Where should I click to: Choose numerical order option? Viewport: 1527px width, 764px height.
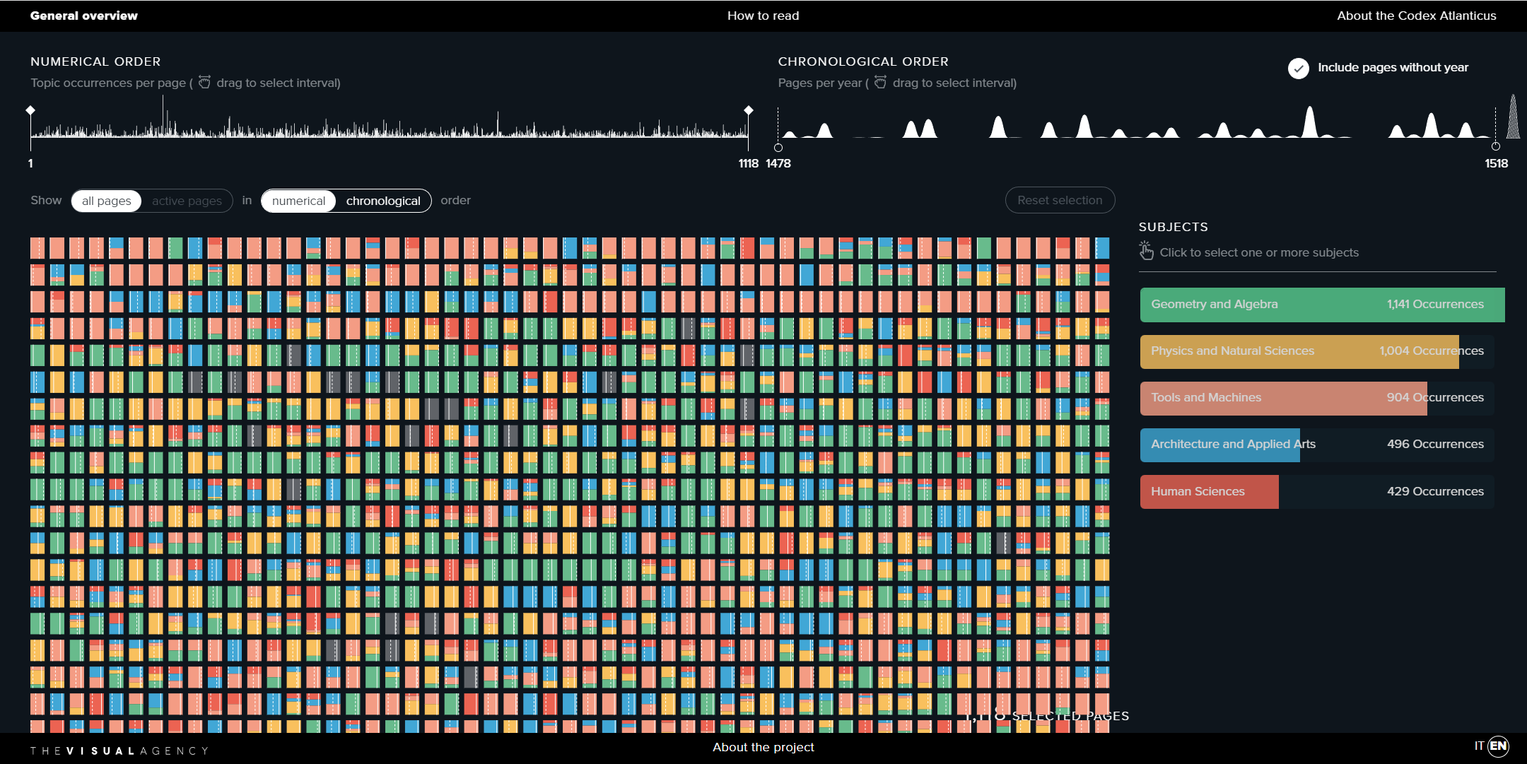coord(298,201)
